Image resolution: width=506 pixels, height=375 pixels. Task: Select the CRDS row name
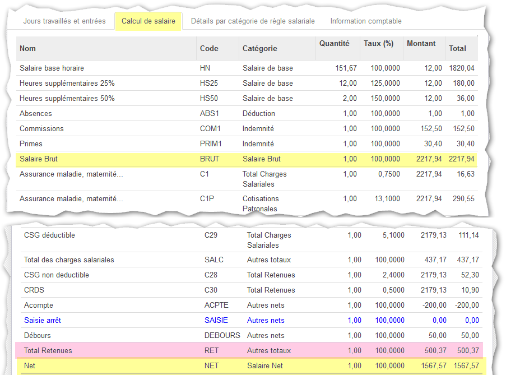coord(34,290)
